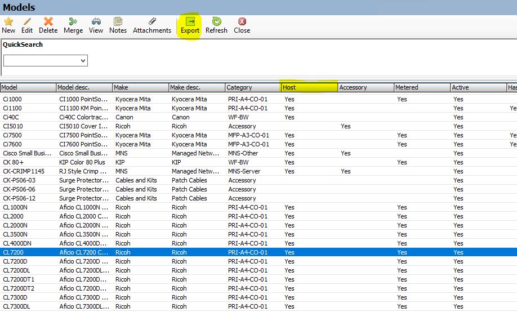The width and height of the screenshot is (517, 312).
Task: Select the CL7300D model row
Action: pos(258,297)
